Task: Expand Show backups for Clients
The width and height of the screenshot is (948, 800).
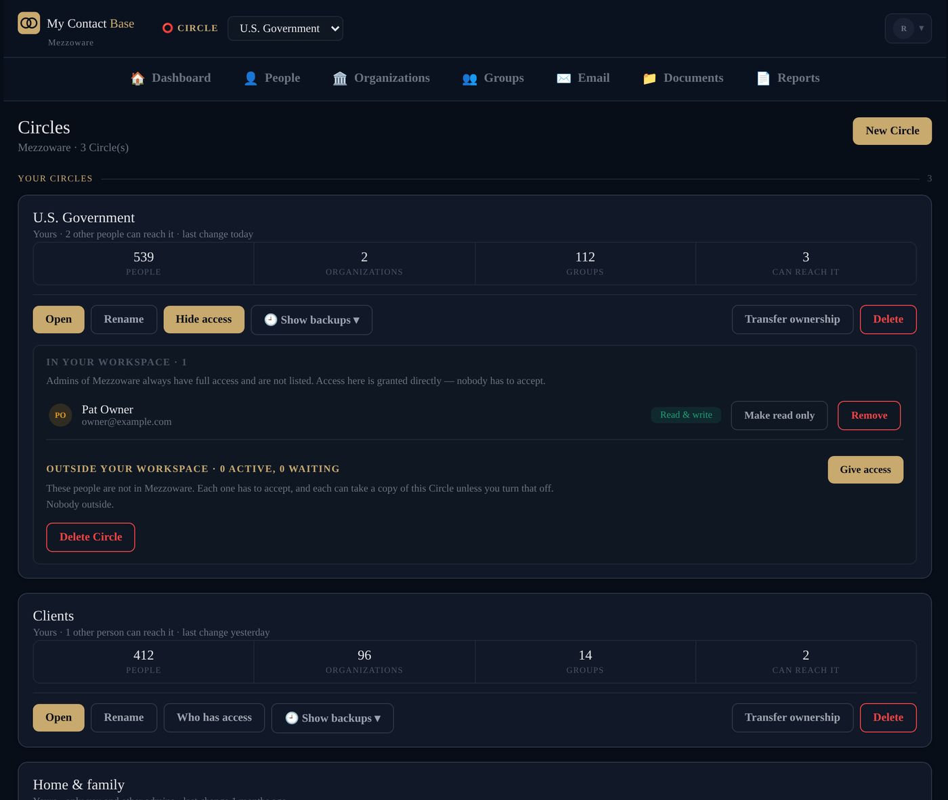Action: tap(332, 718)
